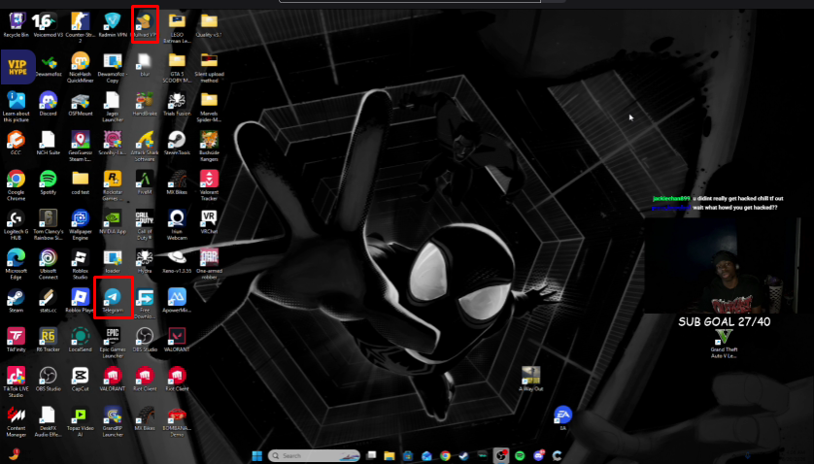Open the Content Manager shortcut
The image size is (814, 464).
[17, 422]
